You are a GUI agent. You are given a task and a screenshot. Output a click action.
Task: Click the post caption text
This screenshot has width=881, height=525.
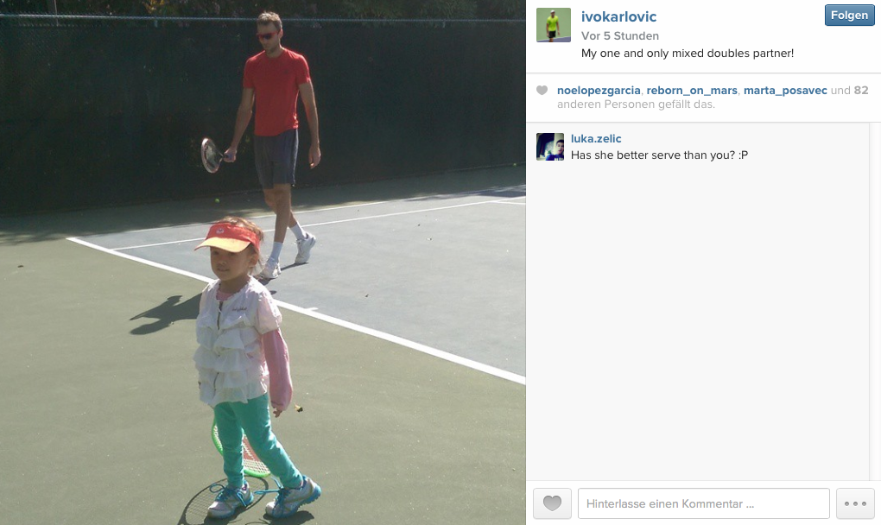click(x=688, y=54)
